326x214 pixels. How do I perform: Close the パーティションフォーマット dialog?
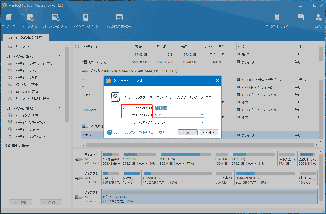coord(217,81)
